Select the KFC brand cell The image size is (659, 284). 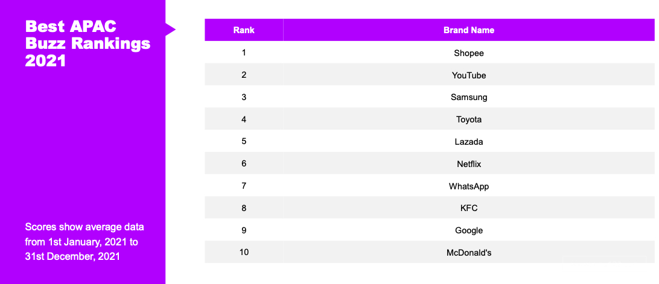point(468,208)
